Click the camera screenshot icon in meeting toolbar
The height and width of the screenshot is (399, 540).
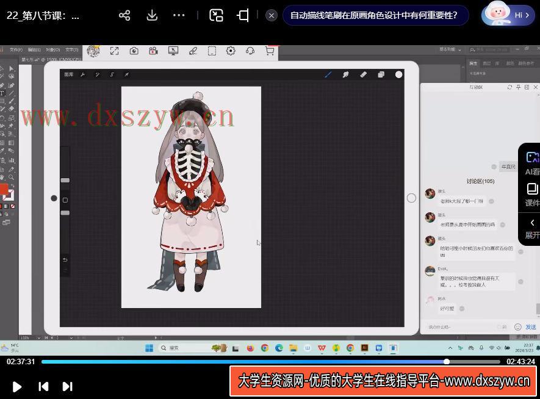[134, 51]
